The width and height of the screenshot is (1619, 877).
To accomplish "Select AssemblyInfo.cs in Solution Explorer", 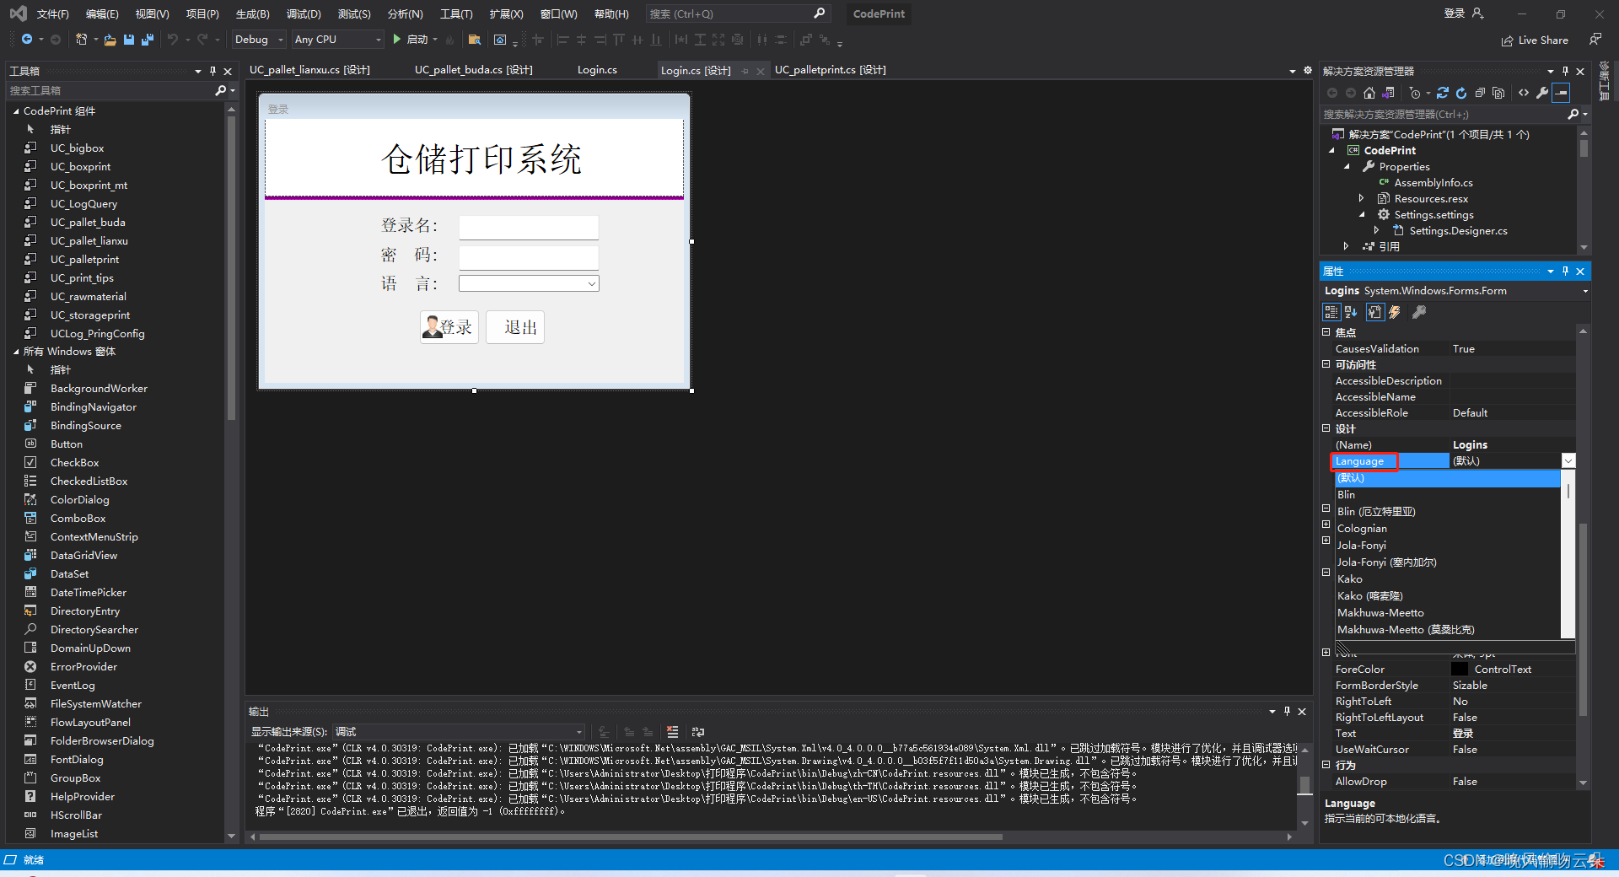I will (1433, 183).
